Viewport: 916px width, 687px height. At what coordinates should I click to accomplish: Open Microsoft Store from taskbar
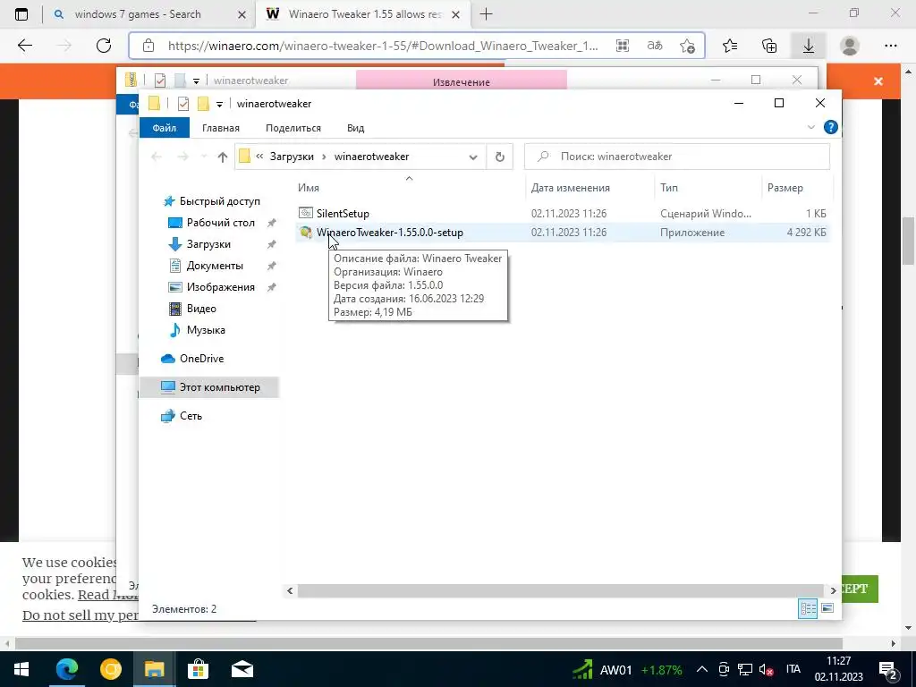coord(198,669)
